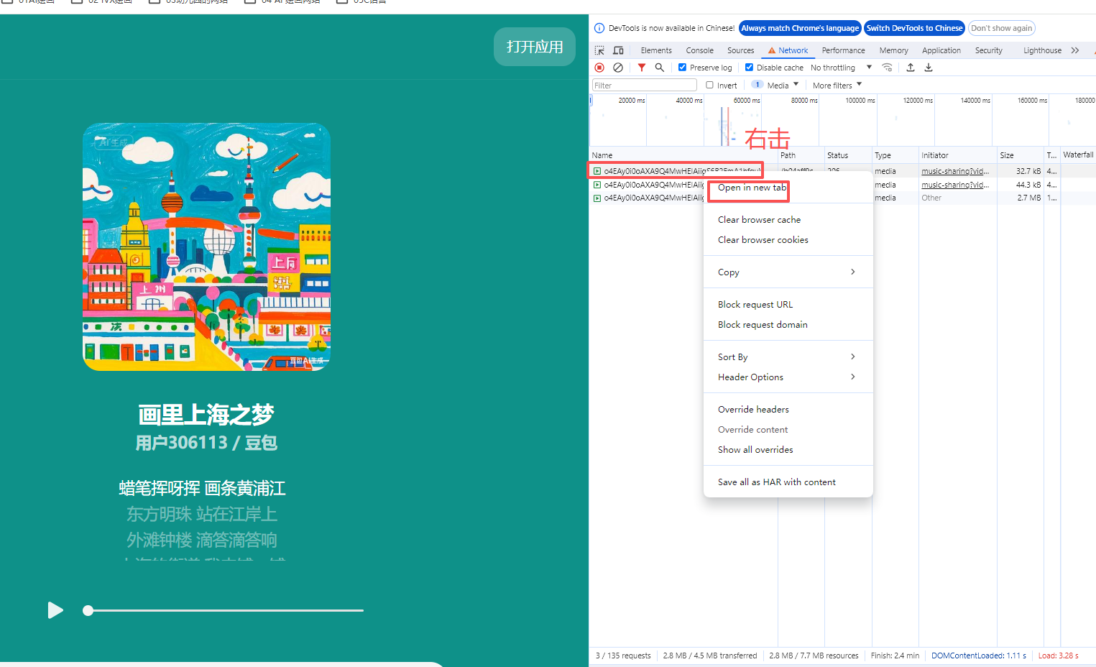Export HAR file download arrow
1096x667 pixels.
(x=929, y=68)
